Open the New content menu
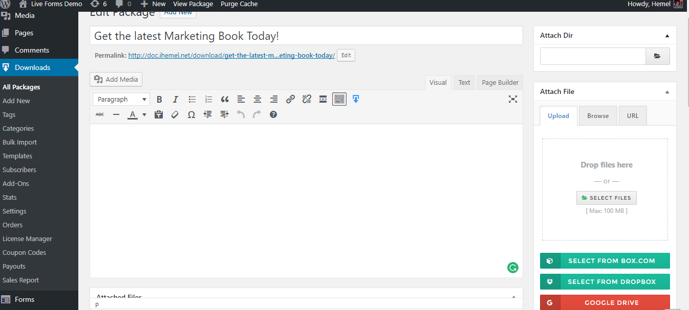The width and height of the screenshot is (689, 310). pos(153,4)
